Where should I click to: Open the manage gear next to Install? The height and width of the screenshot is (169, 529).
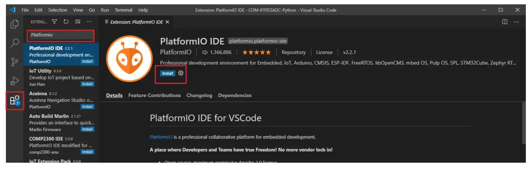tap(181, 73)
